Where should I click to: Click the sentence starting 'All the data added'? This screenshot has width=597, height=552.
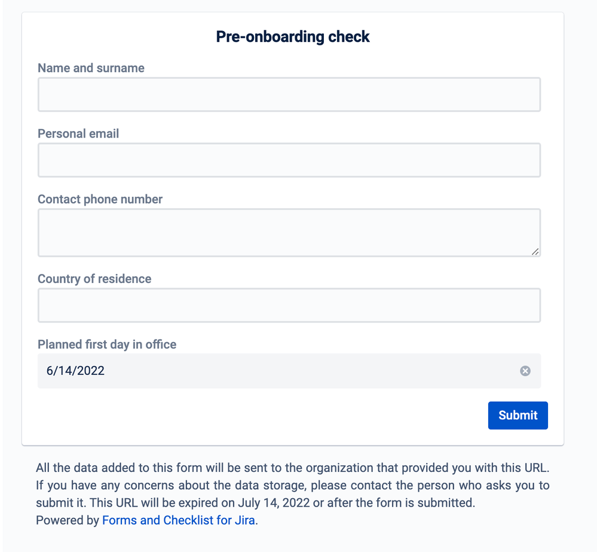click(x=292, y=468)
